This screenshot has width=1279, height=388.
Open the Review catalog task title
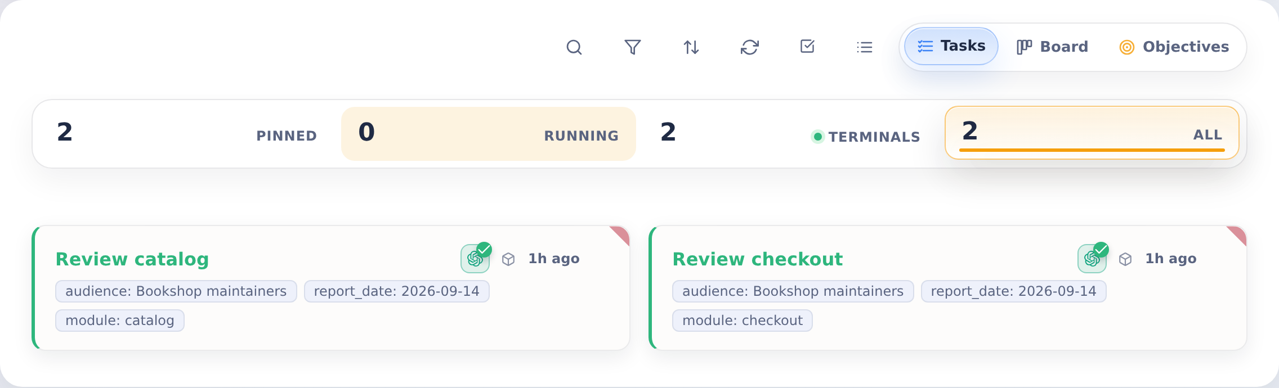point(132,259)
